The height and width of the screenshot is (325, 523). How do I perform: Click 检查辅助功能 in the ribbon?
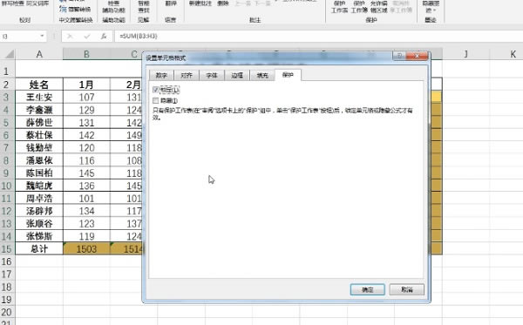click(x=113, y=7)
